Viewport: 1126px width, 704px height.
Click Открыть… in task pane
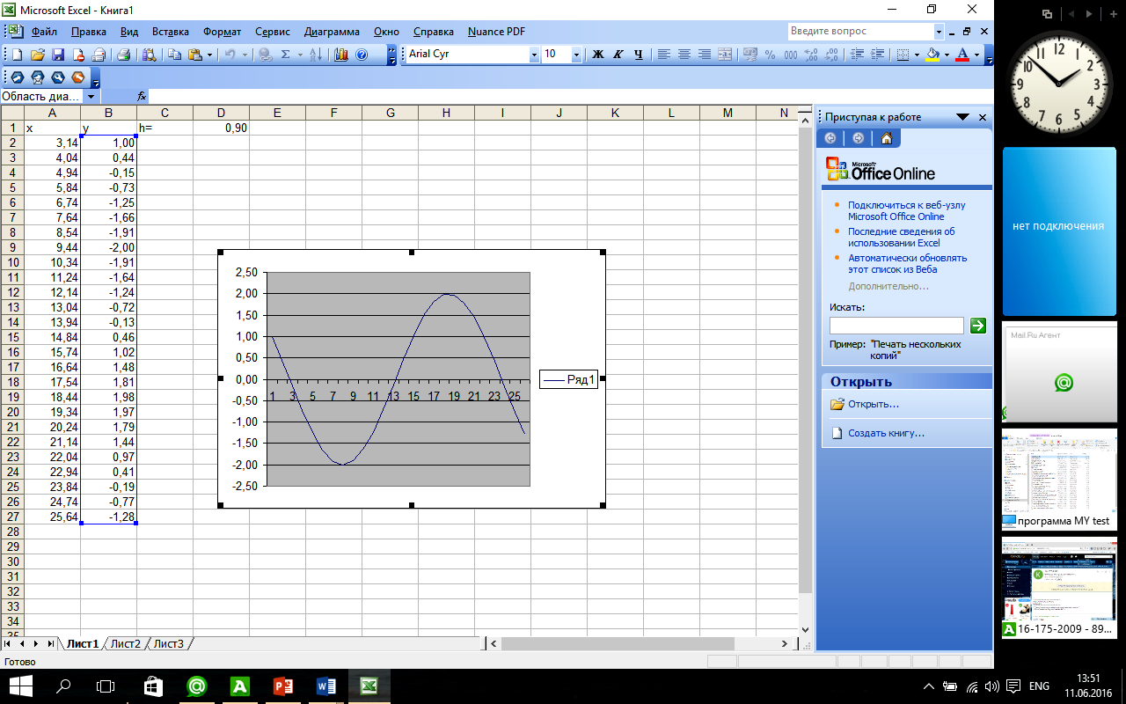click(874, 404)
